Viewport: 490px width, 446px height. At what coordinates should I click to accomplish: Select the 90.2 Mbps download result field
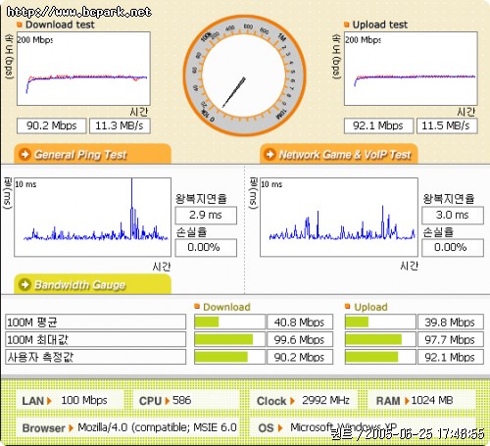(x=52, y=125)
